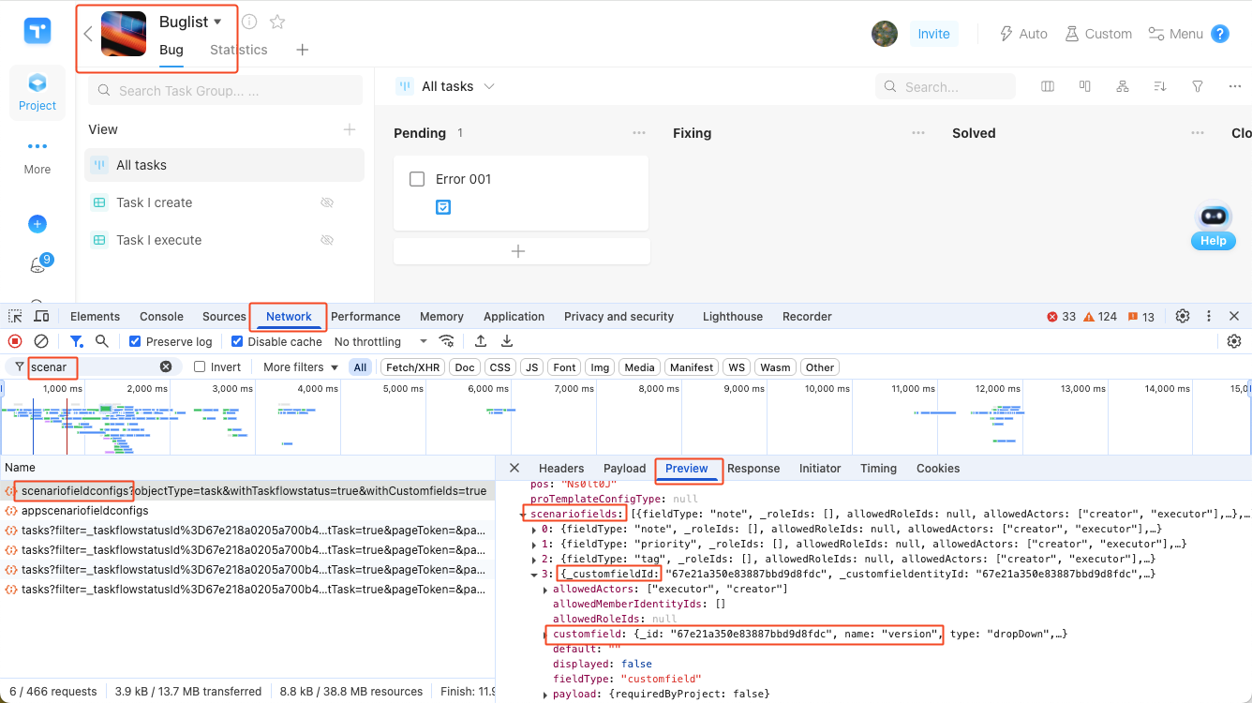This screenshot has height=703, width=1252.
Task: Toggle the network filter funnel
Action: (x=77, y=342)
